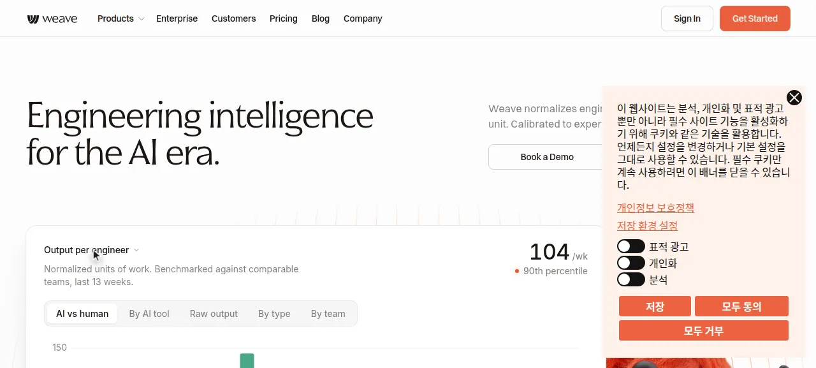Select the By type tab
The image size is (816, 368).
tap(274, 314)
